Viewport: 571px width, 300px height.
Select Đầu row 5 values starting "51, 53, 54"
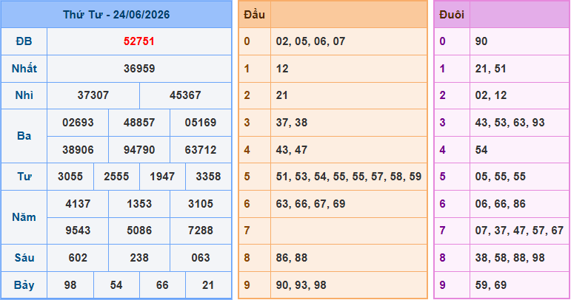pyautogui.click(x=349, y=177)
